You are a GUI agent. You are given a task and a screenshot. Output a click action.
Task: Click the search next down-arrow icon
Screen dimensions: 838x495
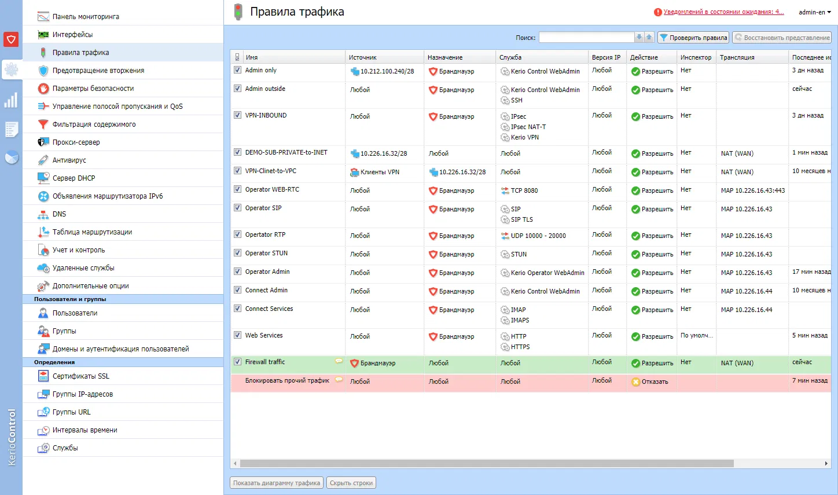pyautogui.click(x=639, y=38)
